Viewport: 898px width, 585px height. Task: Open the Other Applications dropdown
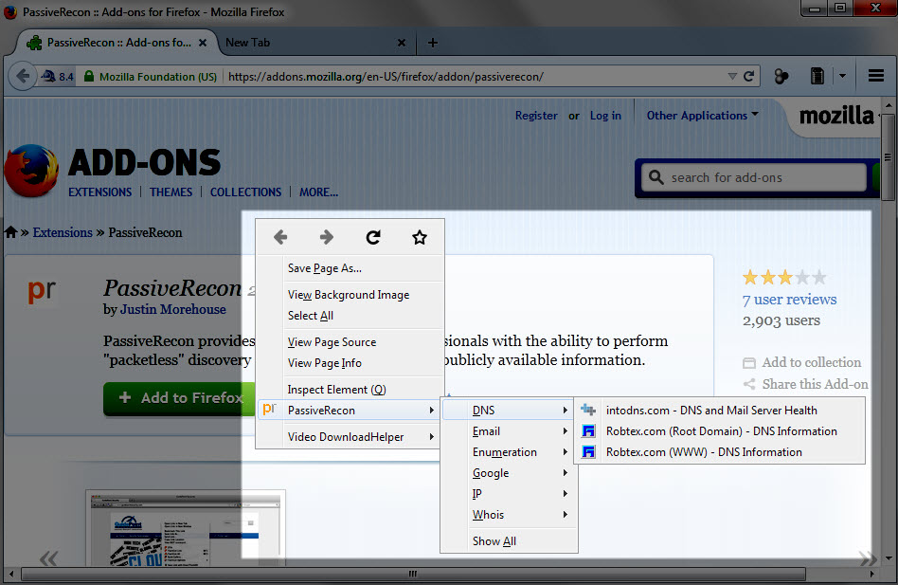point(702,116)
